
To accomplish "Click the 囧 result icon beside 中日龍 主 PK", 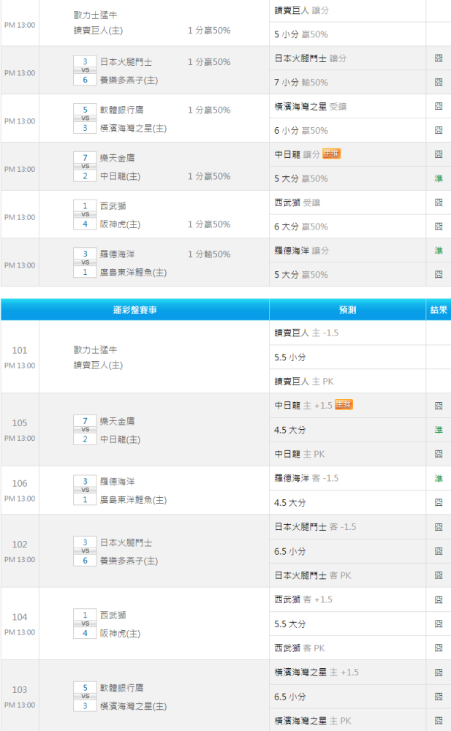I will pyautogui.click(x=439, y=454).
